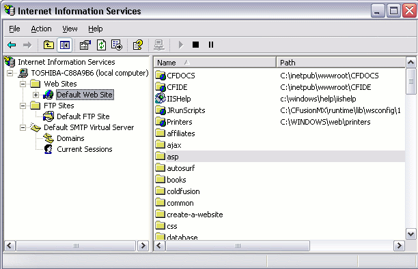Click the connect to computer toolbar icon
Image resolution: width=418 pixels, height=269 pixels.
point(159,45)
